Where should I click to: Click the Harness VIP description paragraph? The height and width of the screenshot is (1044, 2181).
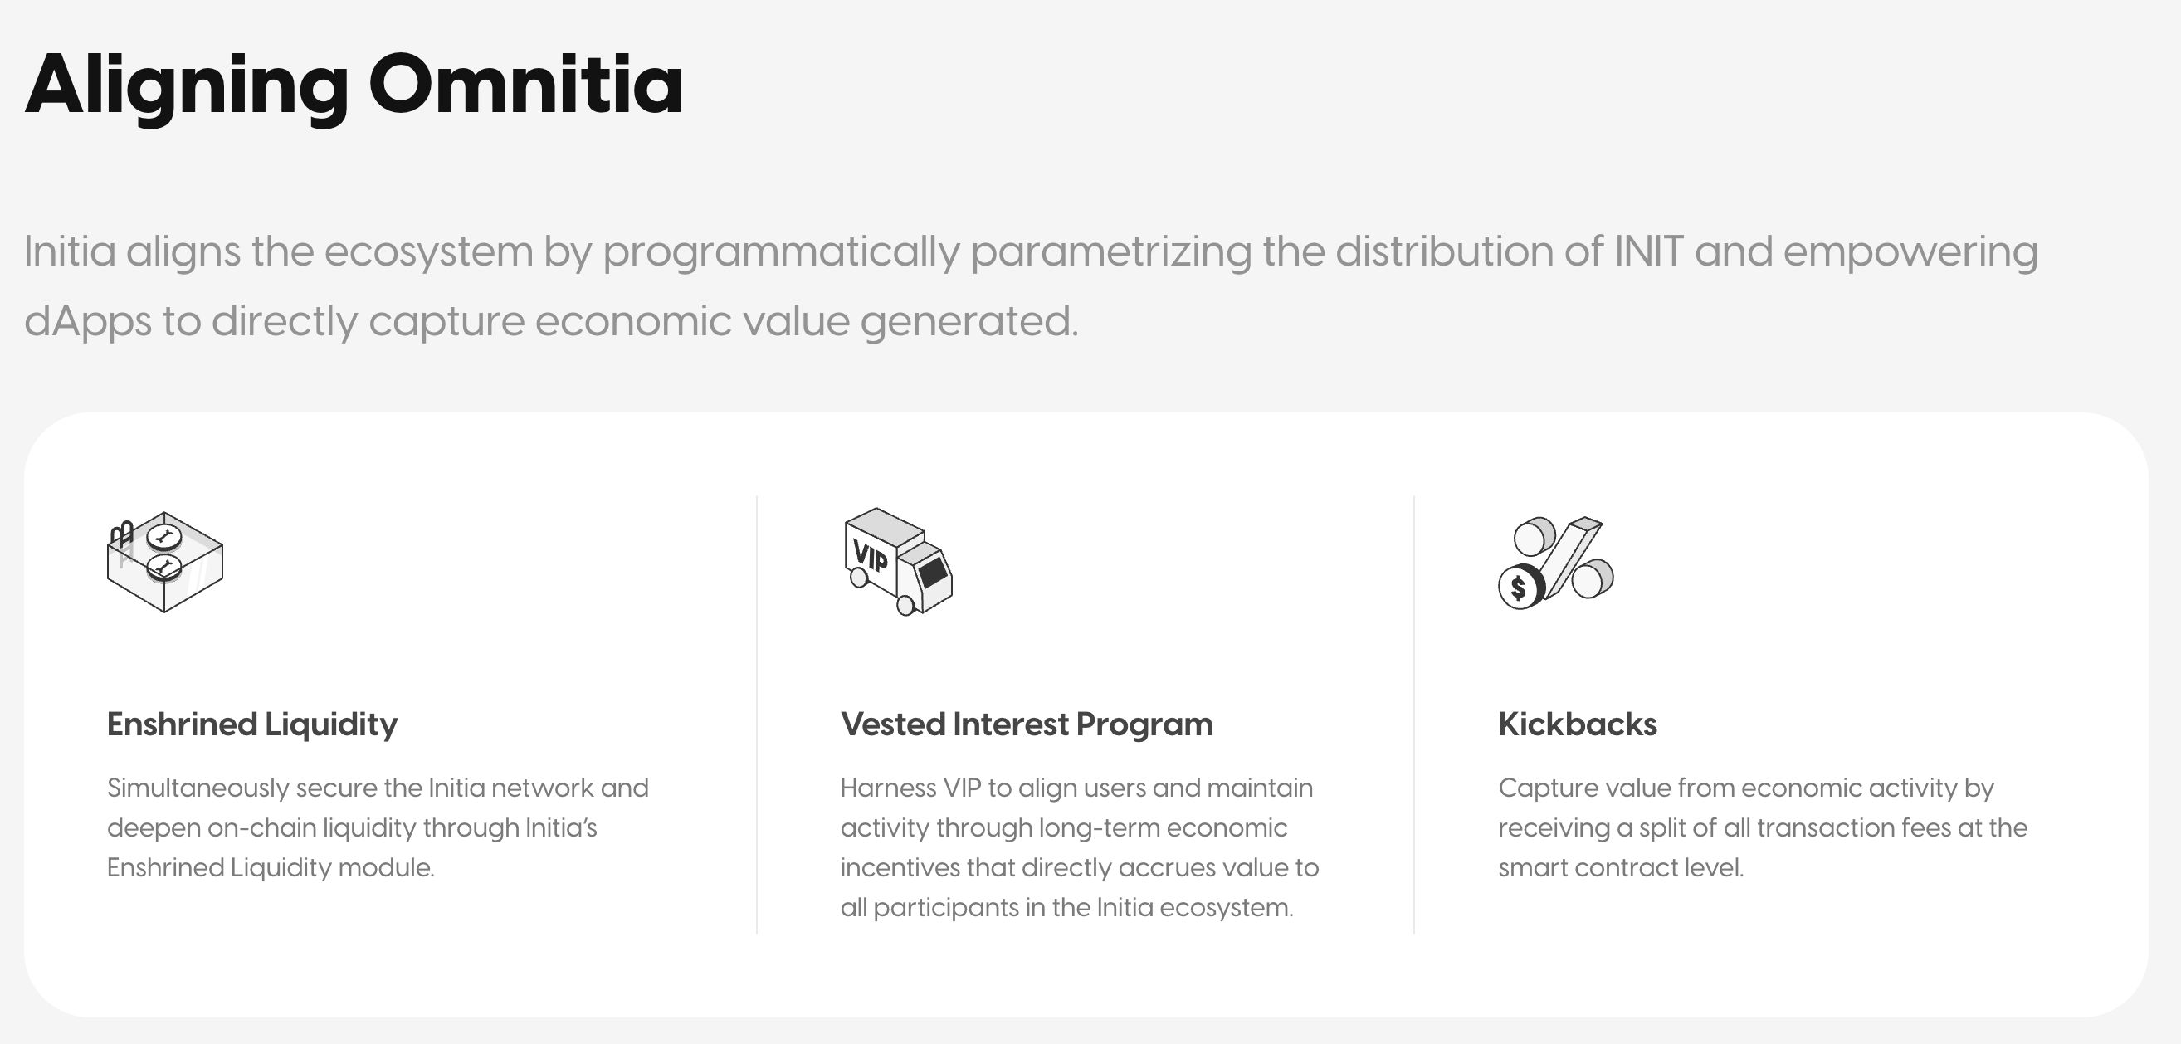tap(1079, 846)
